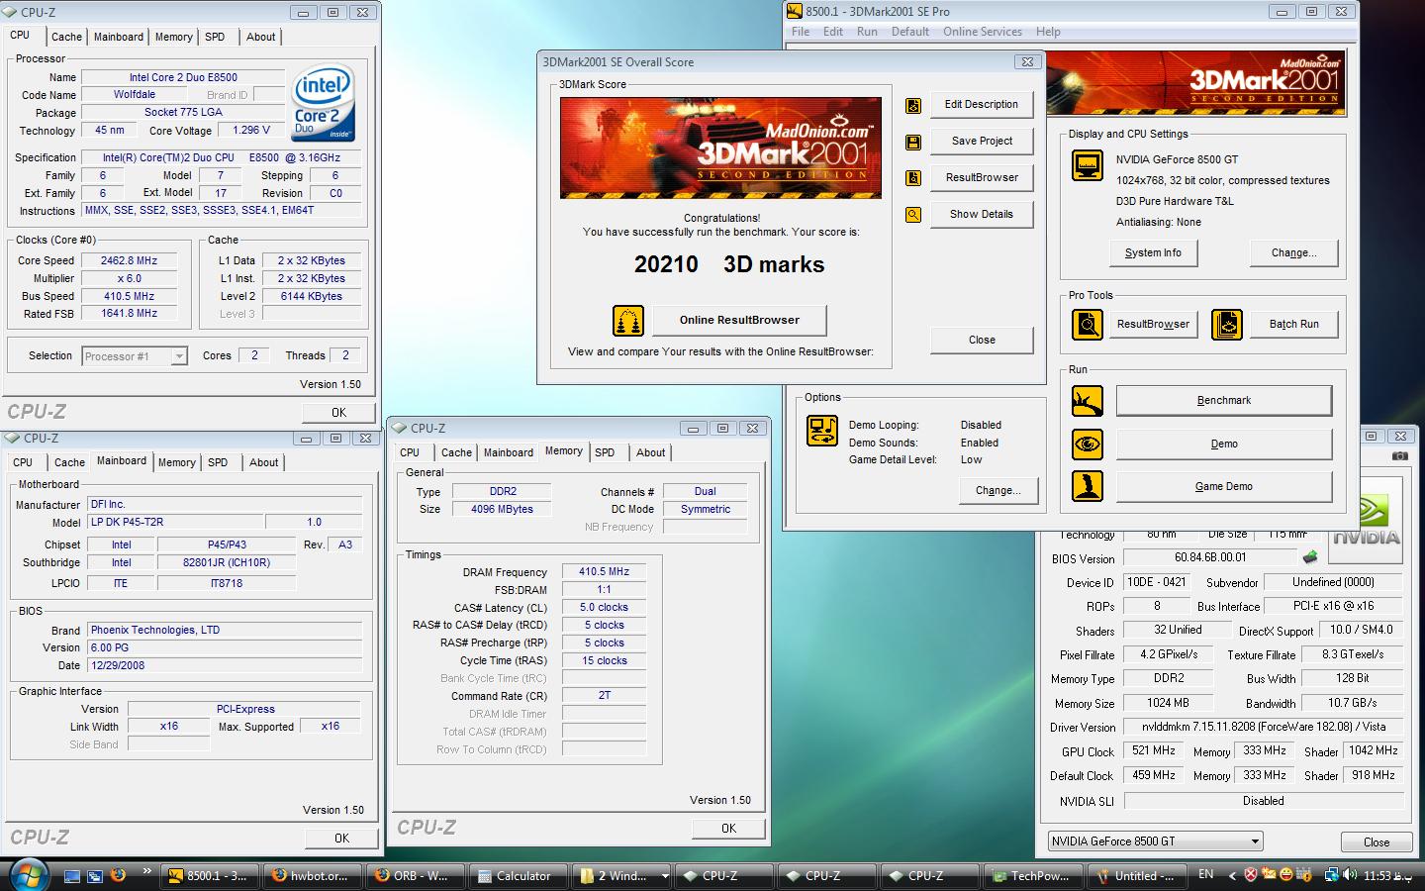Screen dimensions: 1425x891
Task: Open the Calculator taskbar button
Action: click(519, 876)
